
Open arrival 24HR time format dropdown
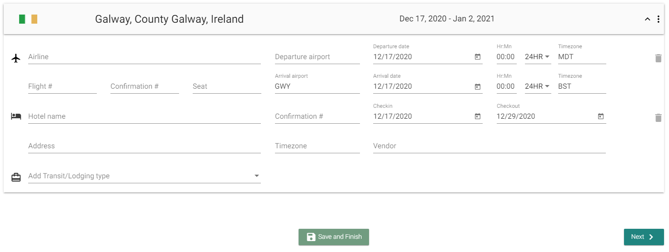pos(538,86)
